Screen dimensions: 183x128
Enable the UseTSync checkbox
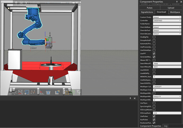154,103
